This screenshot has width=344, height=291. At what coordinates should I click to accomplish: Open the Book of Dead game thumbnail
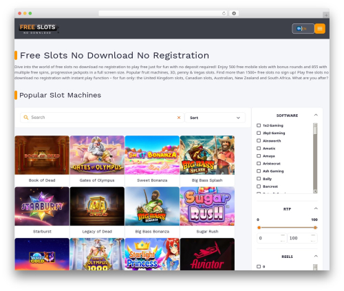coord(42,155)
